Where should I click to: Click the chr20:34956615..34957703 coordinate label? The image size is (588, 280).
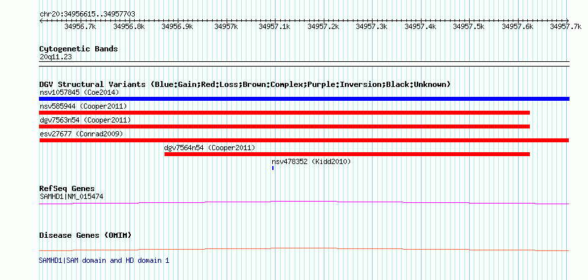point(87,14)
